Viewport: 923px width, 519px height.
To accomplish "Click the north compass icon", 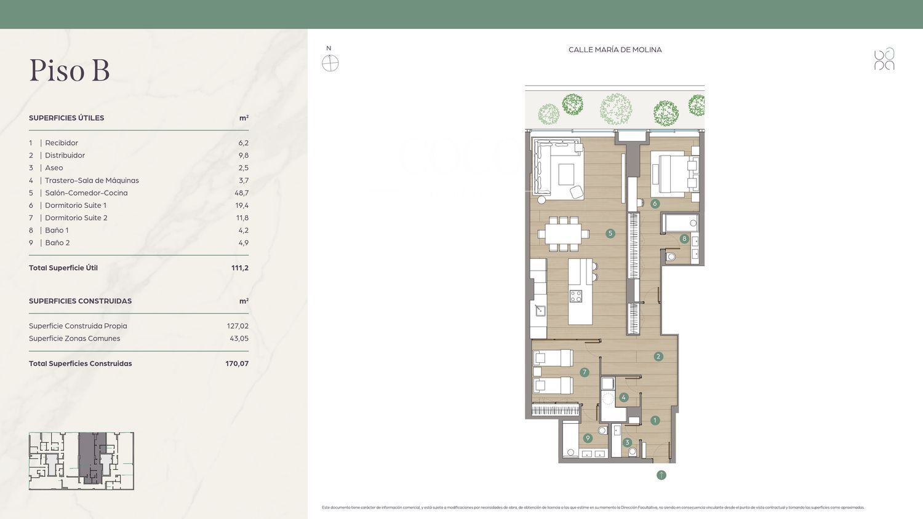I will click(x=330, y=63).
